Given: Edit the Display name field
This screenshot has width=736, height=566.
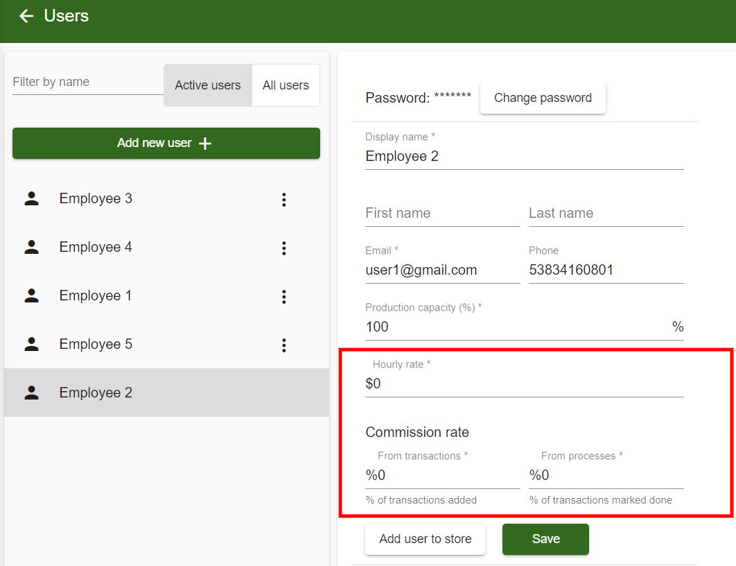Looking at the screenshot, I should pyautogui.click(x=525, y=156).
